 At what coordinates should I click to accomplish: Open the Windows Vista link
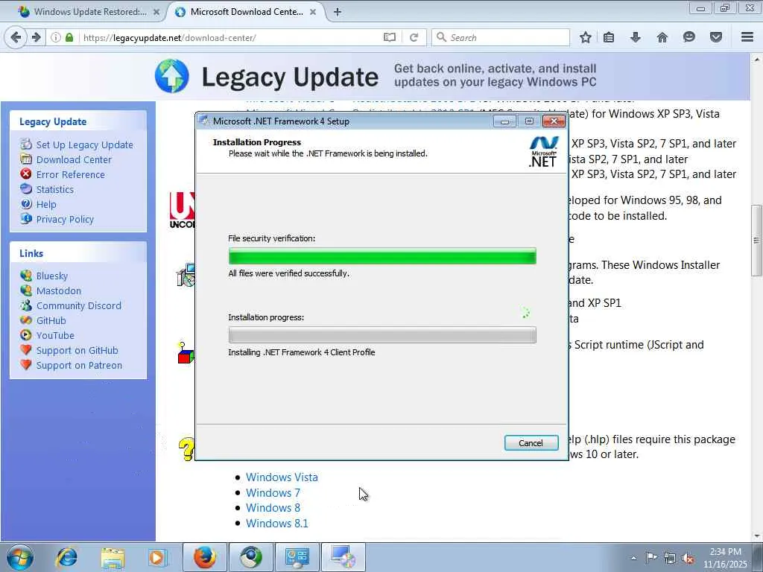[282, 477]
